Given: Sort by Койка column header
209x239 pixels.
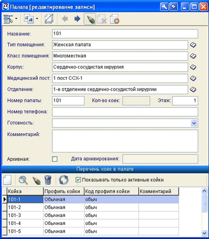Looking at the screenshot, I should click(25, 191).
